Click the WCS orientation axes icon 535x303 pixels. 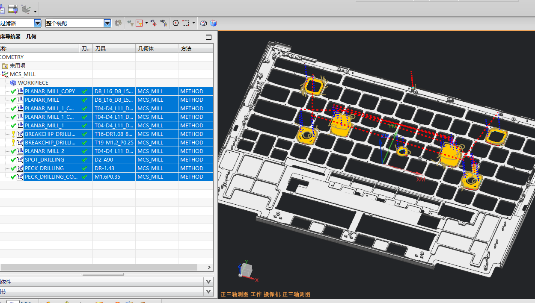tap(26, 8)
